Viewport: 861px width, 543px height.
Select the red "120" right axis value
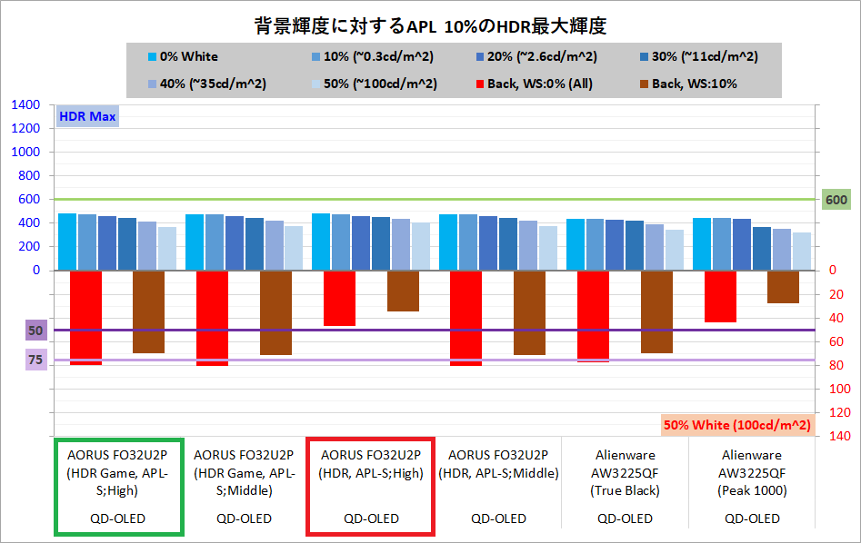(x=840, y=412)
